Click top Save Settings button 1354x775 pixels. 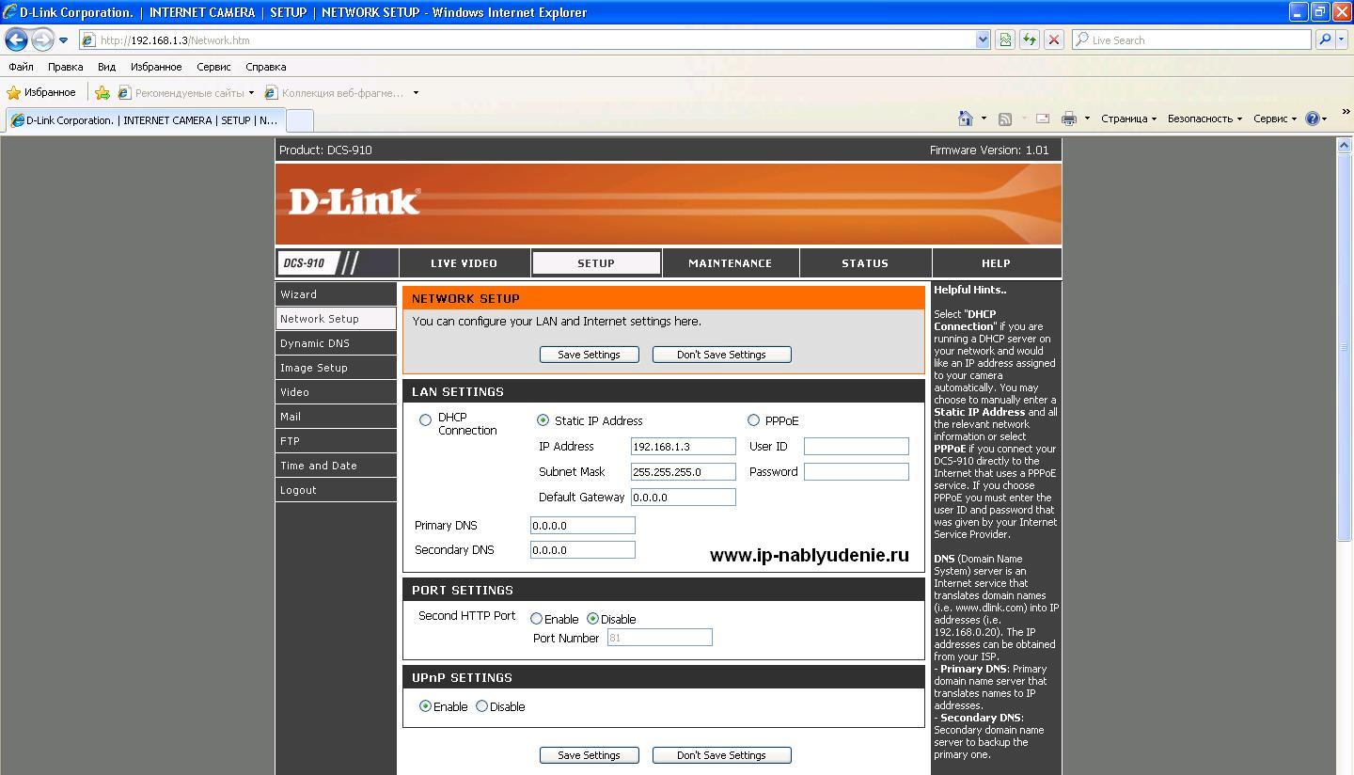[589, 355]
